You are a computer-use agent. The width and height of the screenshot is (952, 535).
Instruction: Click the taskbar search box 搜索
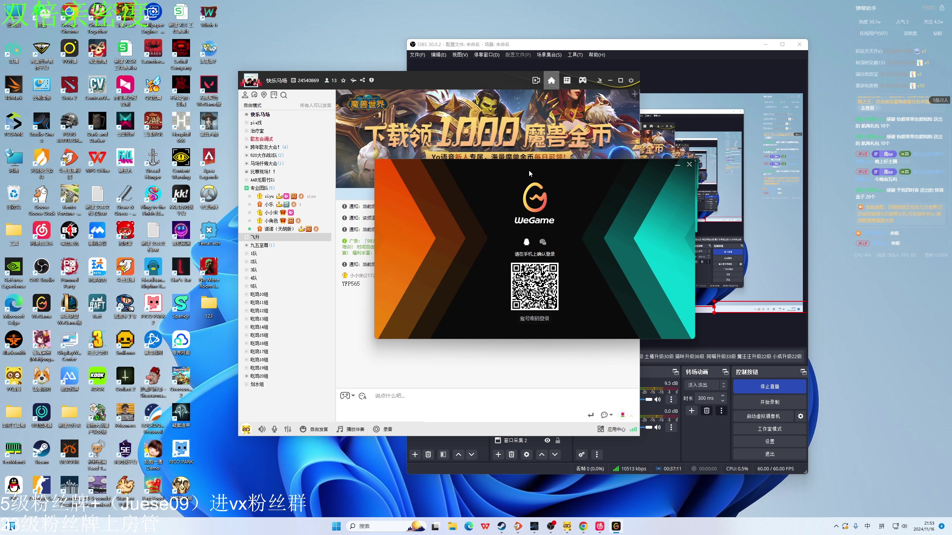(x=386, y=526)
